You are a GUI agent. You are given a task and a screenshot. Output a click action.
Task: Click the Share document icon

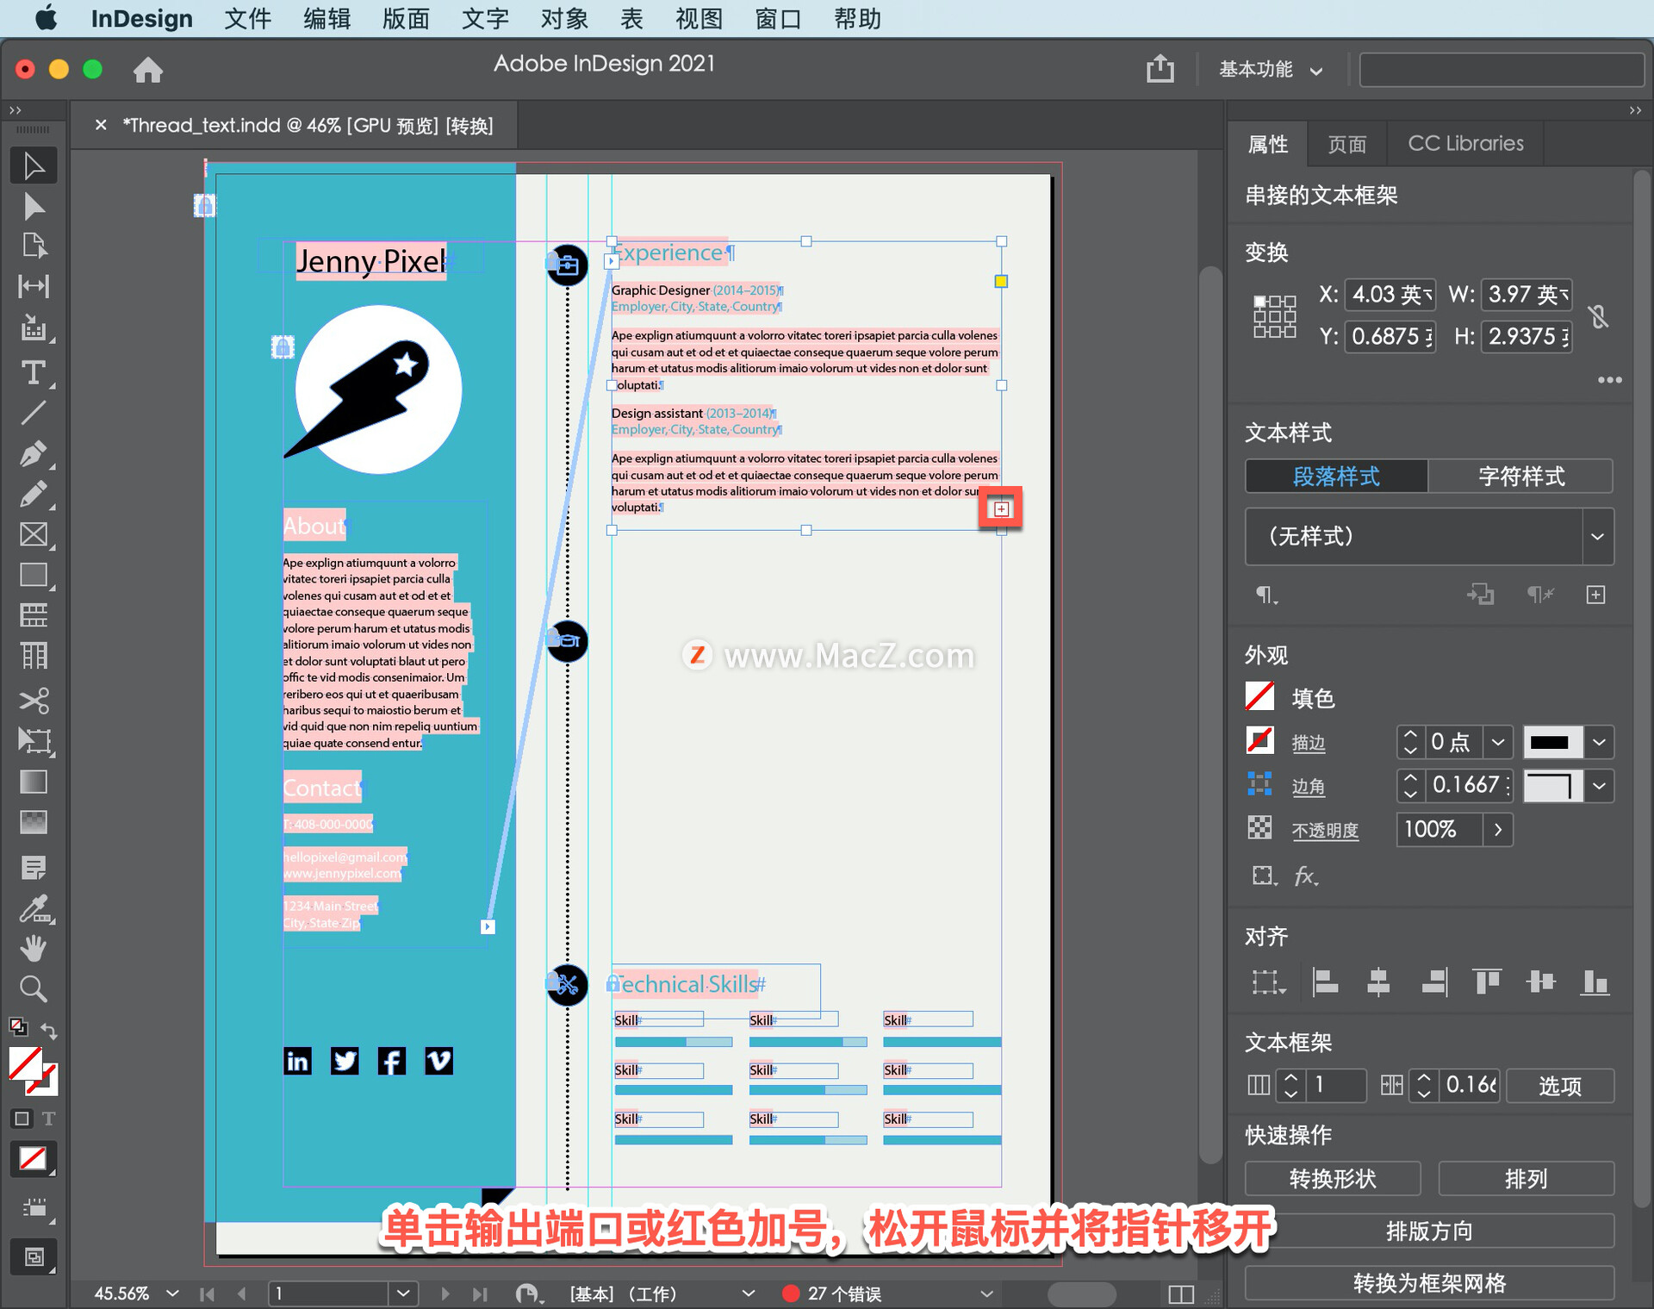(x=1160, y=69)
